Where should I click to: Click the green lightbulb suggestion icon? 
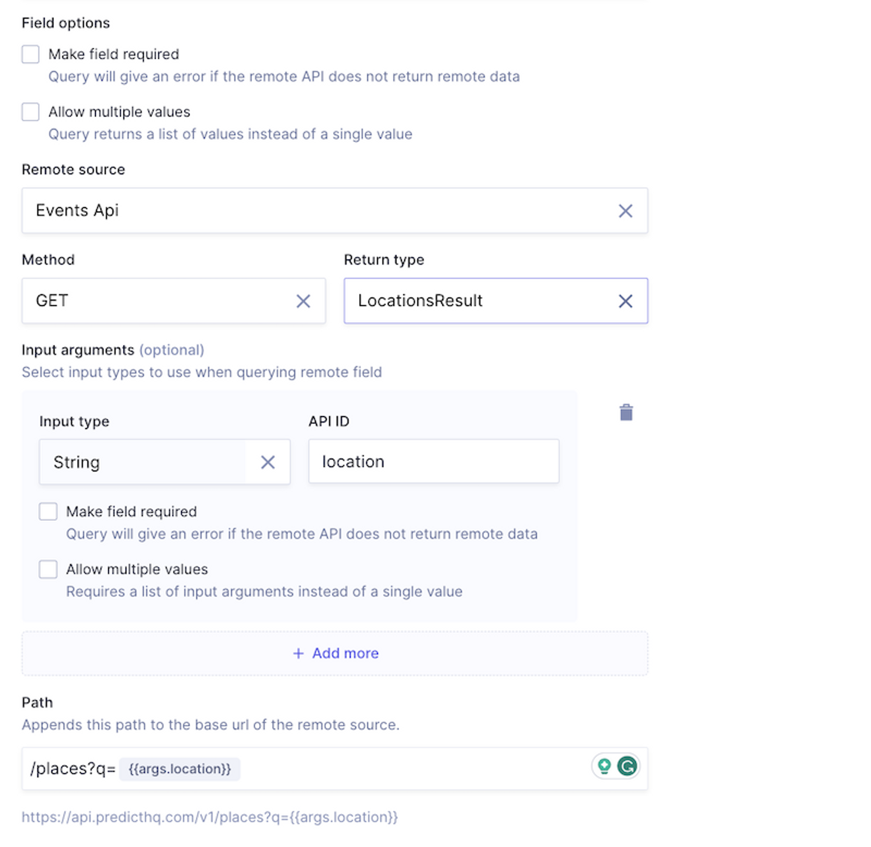click(x=604, y=766)
